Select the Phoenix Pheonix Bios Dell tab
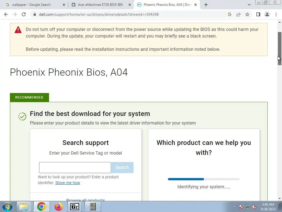 [167, 5]
